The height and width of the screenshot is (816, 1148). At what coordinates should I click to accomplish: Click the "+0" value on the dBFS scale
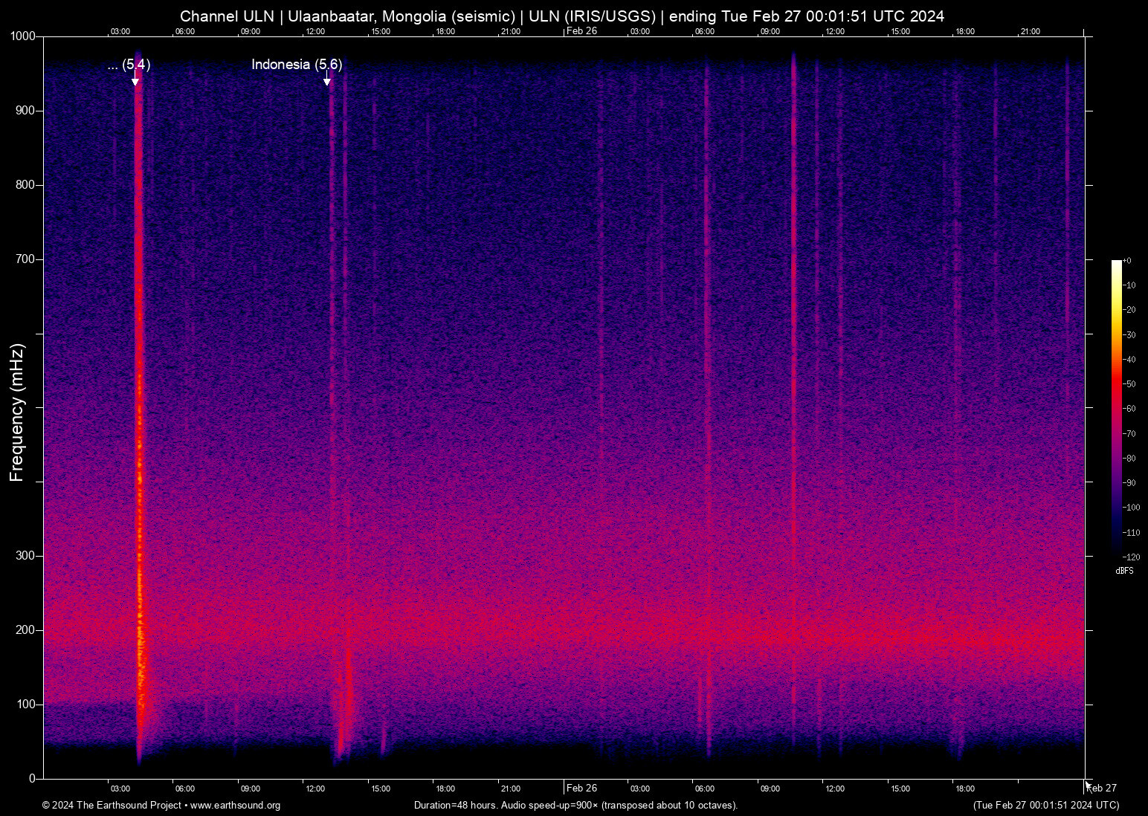[1127, 261]
